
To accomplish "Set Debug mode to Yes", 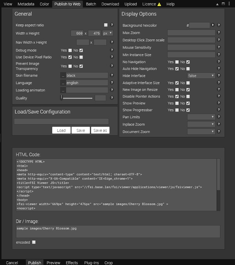I will (x=70, y=50).
